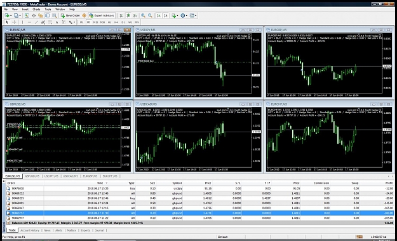Switch to W1 timeframe
The image size is (397, 241).
click(x=130, y=22)
